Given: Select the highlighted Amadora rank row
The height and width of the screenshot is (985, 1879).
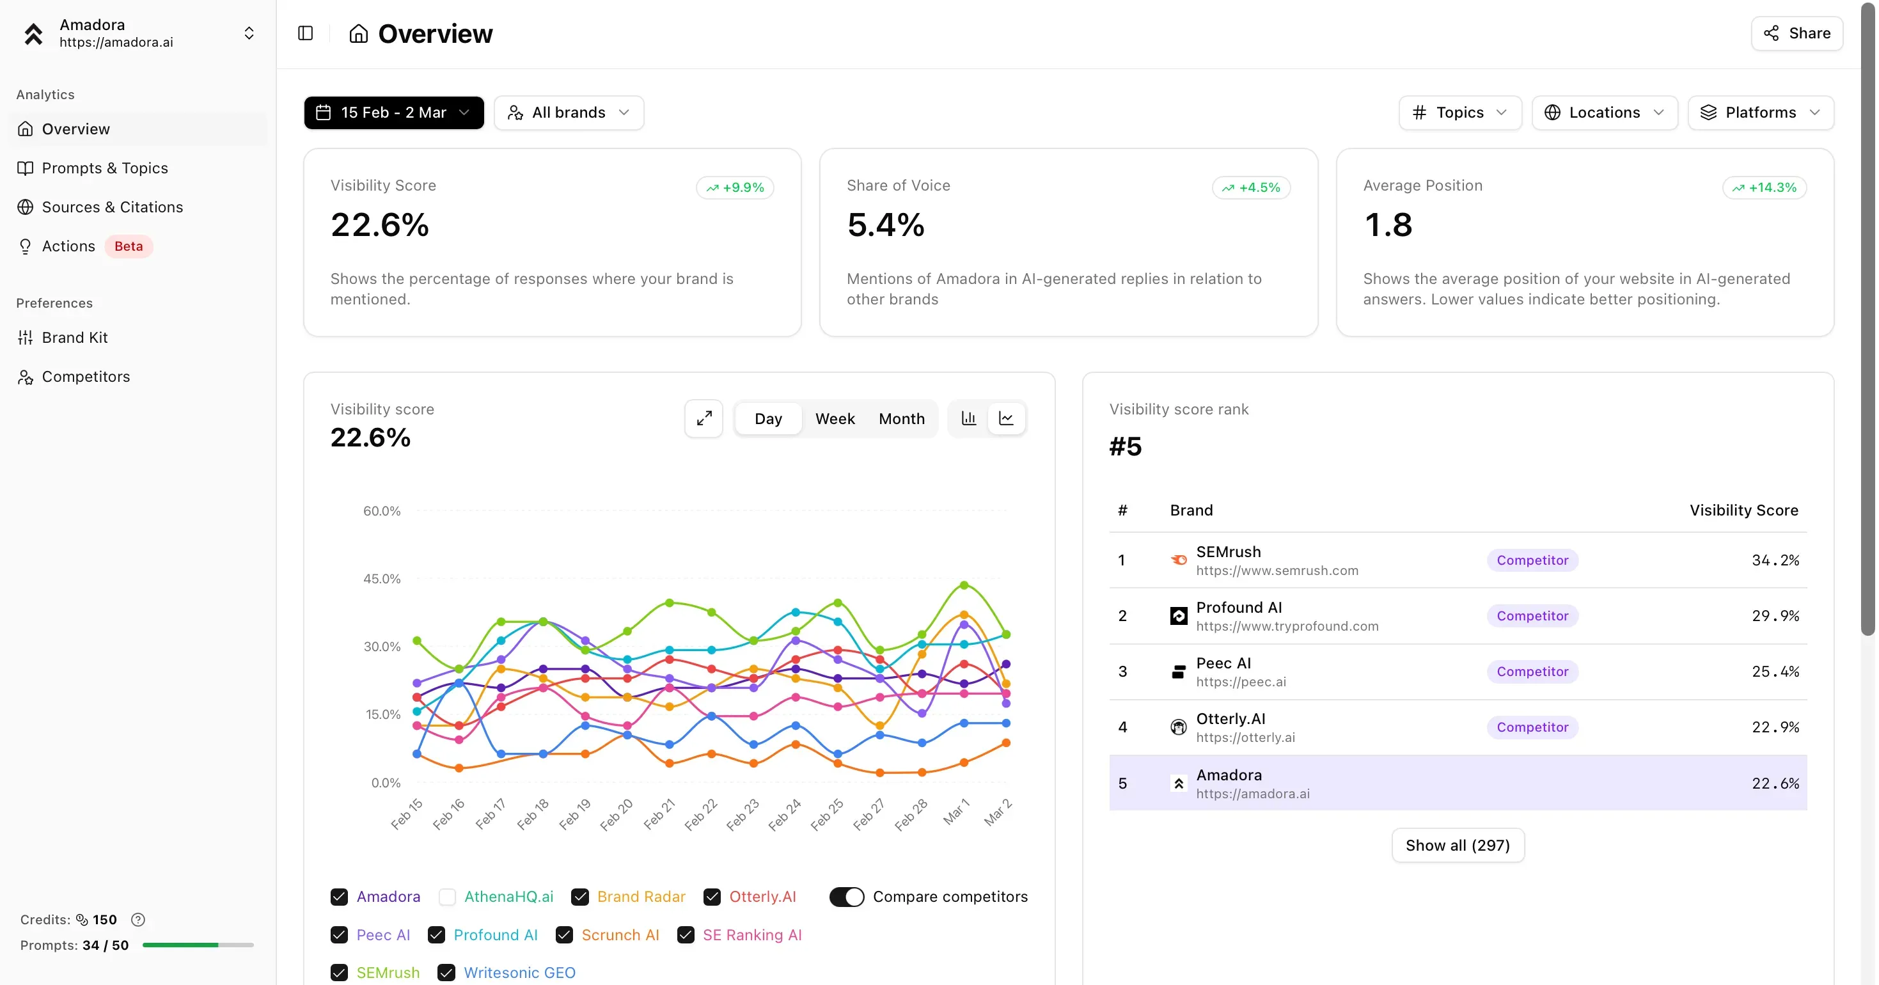Looking at the screenshot, I should tap(1458, 783).
